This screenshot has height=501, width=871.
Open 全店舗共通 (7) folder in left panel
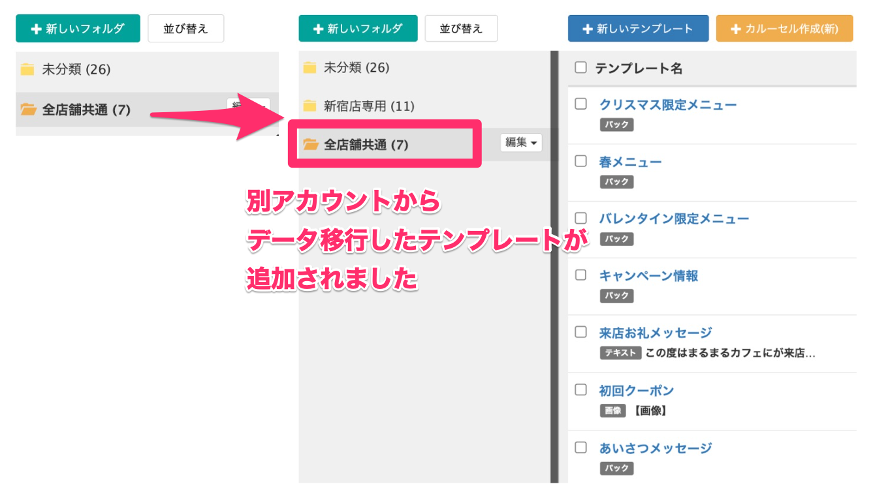86,110
